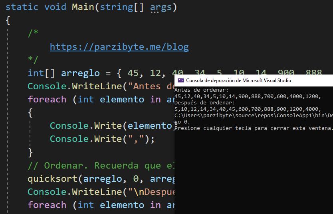Click the sorted output line starting with 5,10,12
The width and height of the screenshot is (333, 214).
click(x=248, y=109)
